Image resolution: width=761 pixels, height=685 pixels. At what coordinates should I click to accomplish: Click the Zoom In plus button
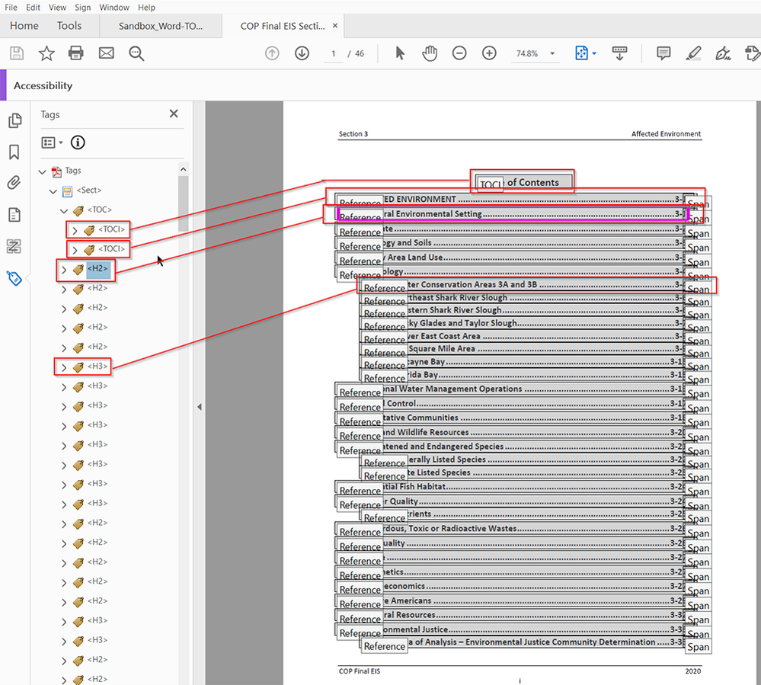point(489,53)
